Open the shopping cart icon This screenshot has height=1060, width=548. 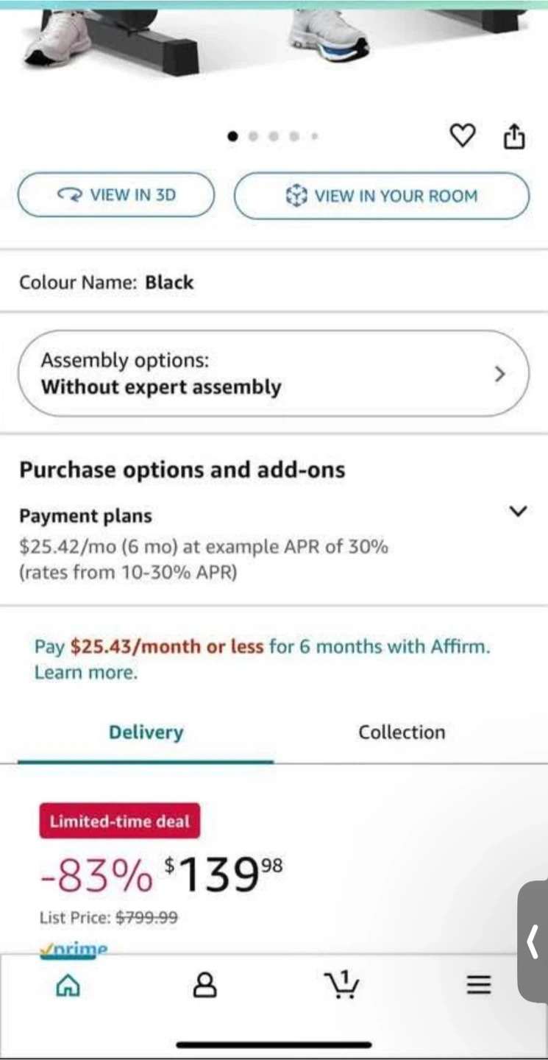tap(341, 985)
